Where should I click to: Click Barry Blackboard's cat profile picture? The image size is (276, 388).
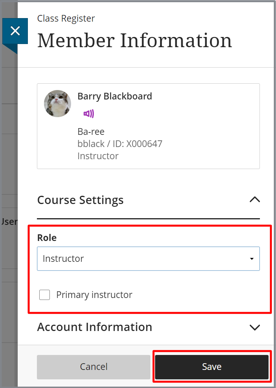[x=57, y=103]
